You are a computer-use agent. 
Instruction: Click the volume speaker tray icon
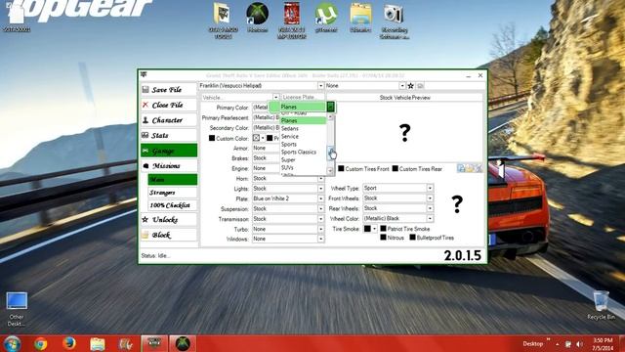point(579,344)
